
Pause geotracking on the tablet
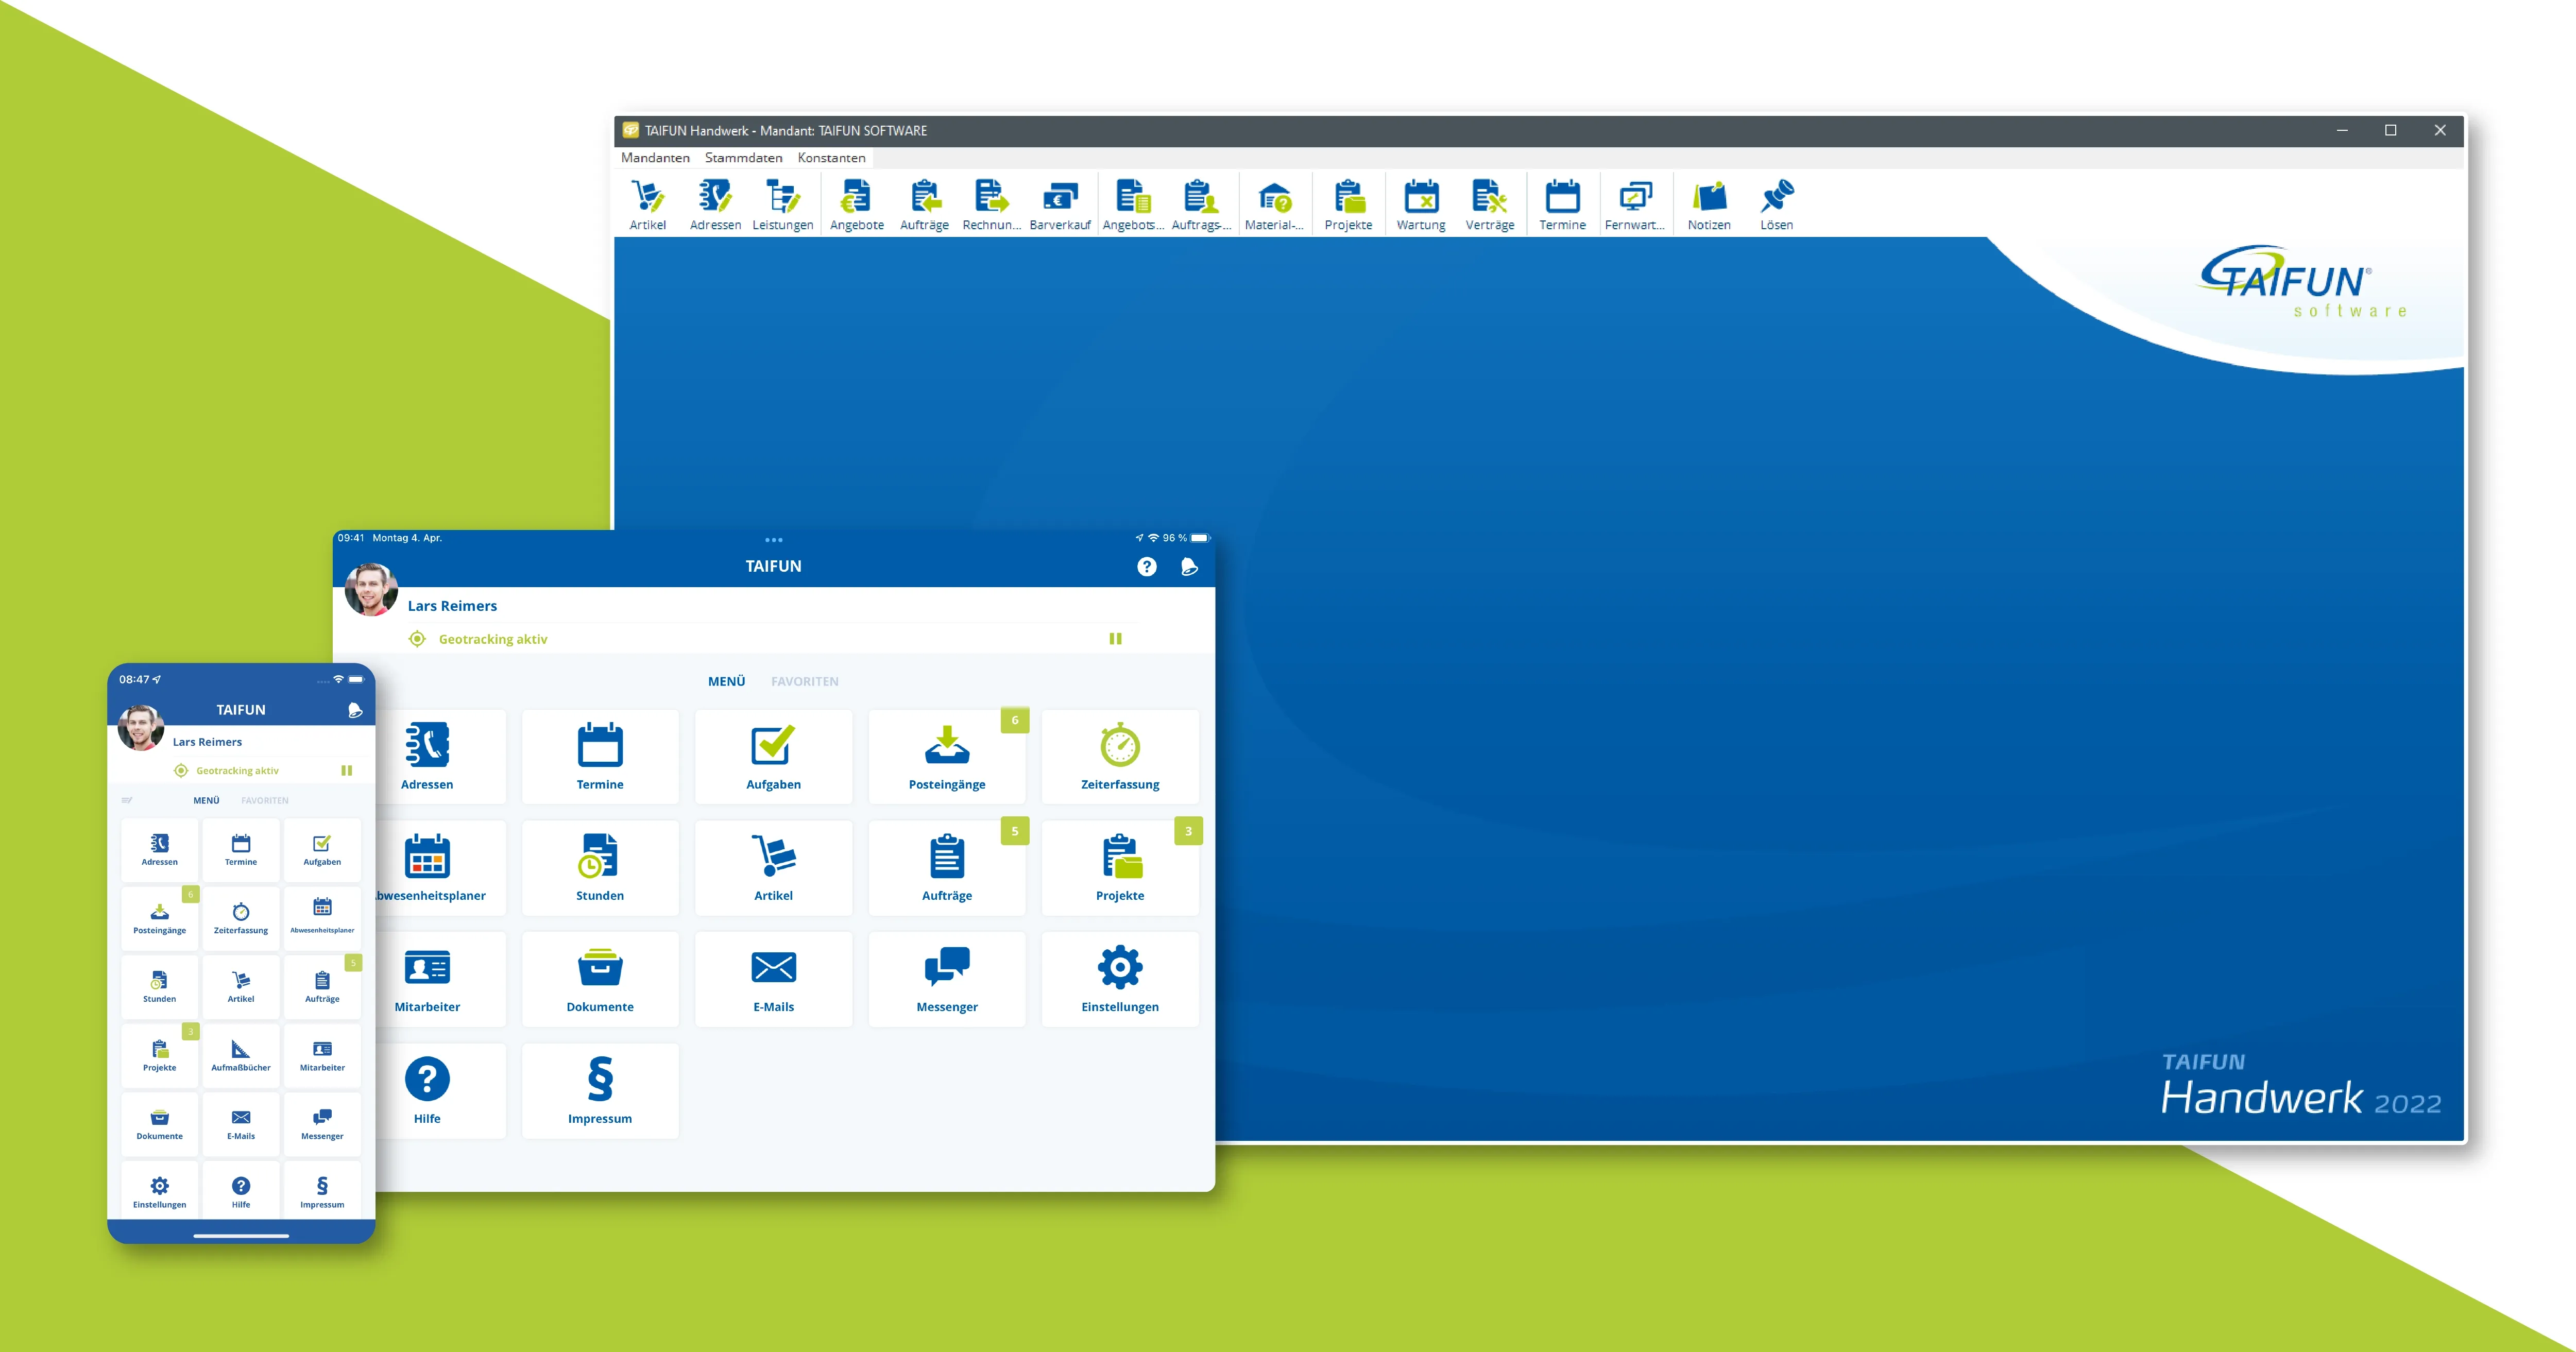(x=1115, y=639)
